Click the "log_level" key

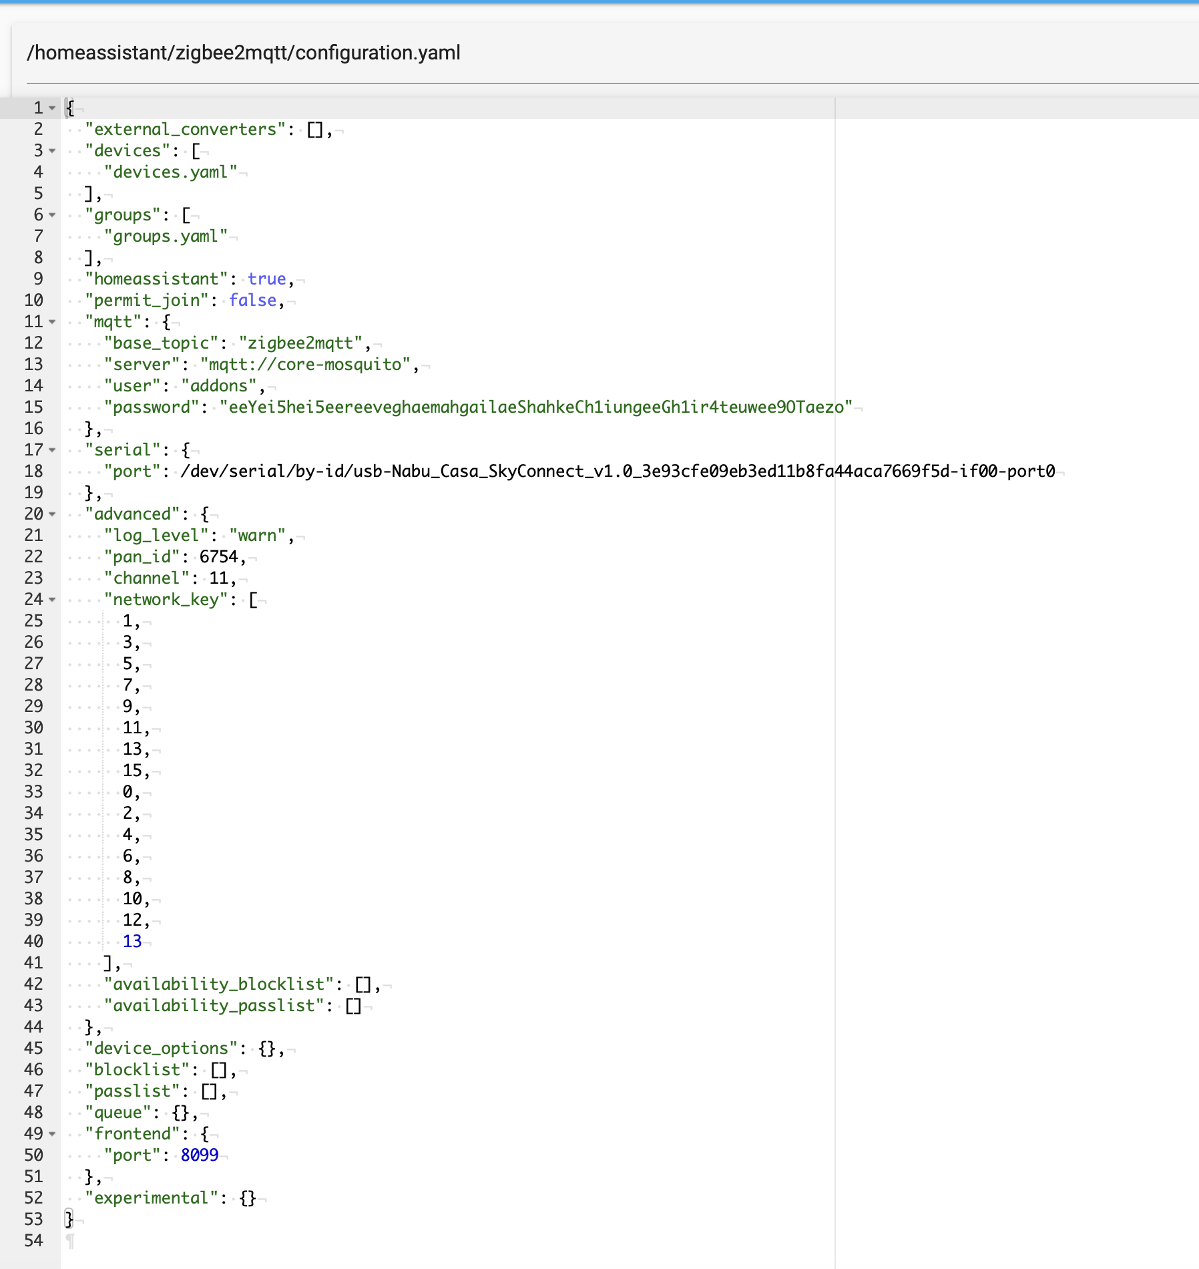[157, 536]
